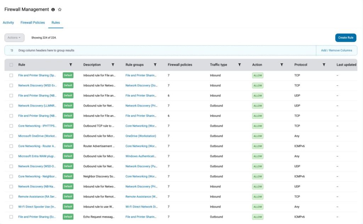Check the File and Printer Sharing (Sp.. row
Screen dimensions: 363x224
tap(11, 75)
